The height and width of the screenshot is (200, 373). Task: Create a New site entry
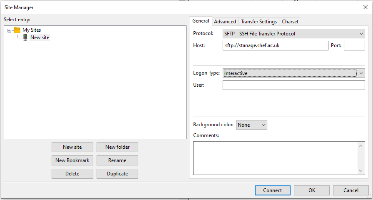click(72, 147)
